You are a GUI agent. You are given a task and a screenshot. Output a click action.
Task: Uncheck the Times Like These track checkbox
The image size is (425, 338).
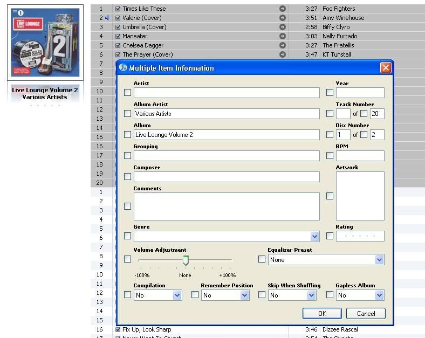(x=118, y=9)
